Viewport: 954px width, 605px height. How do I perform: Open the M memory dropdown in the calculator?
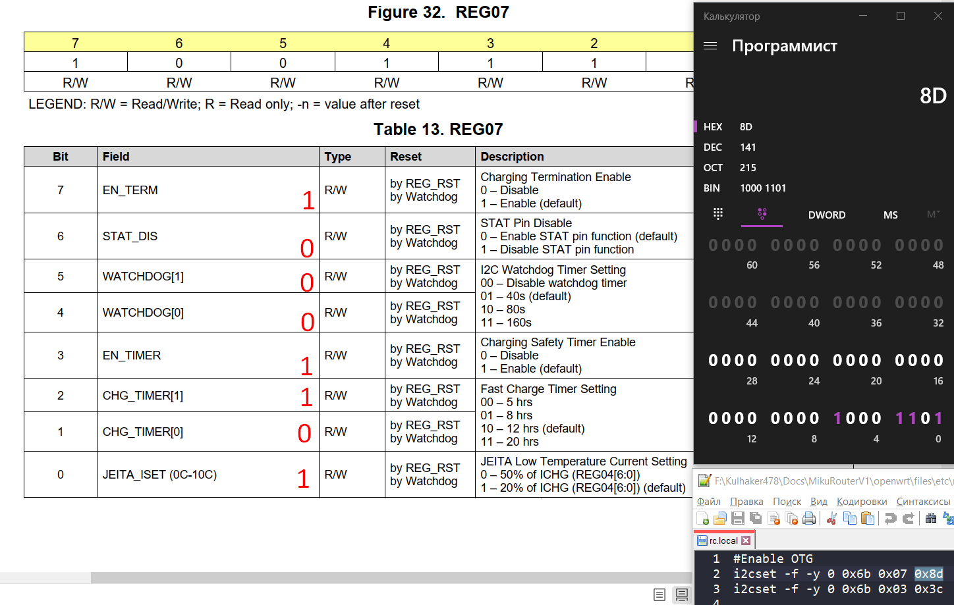point(933,215)
